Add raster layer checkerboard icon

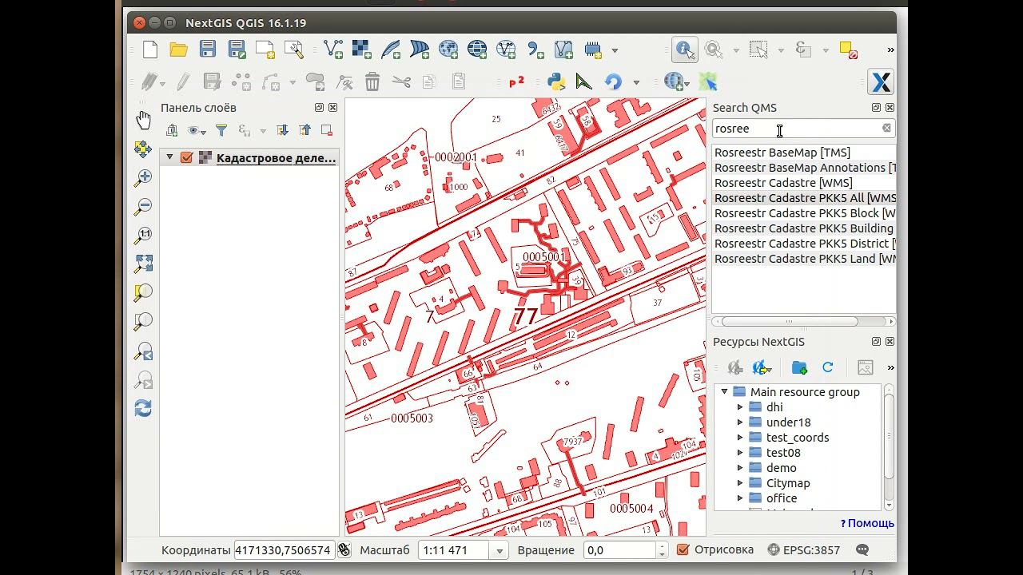tap(362, 50)
